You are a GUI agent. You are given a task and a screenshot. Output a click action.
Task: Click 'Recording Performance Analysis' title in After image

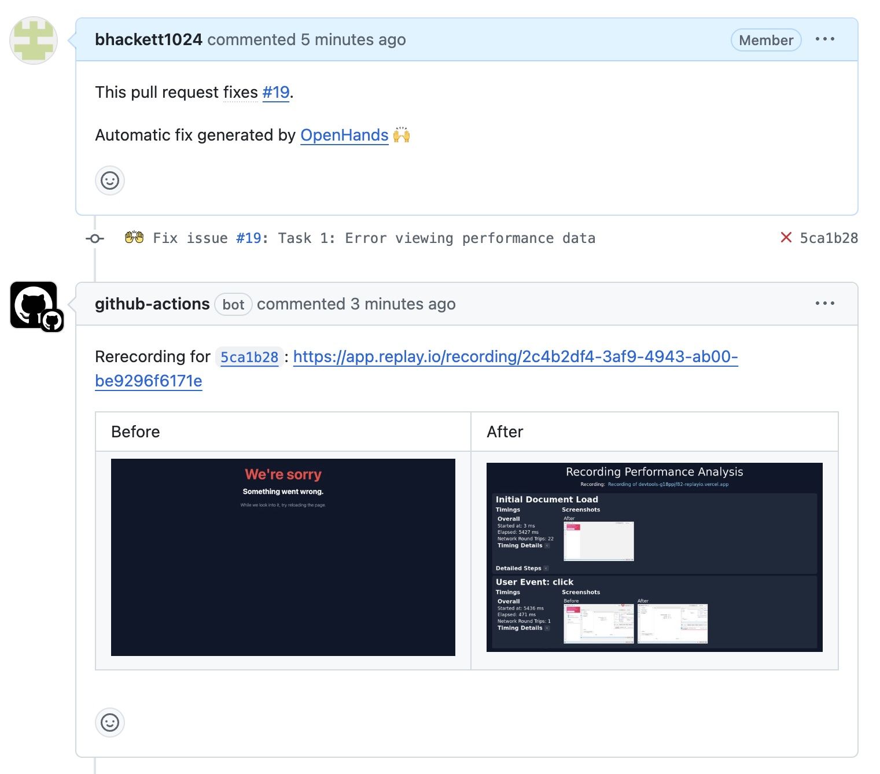click(x=654, y=471)
